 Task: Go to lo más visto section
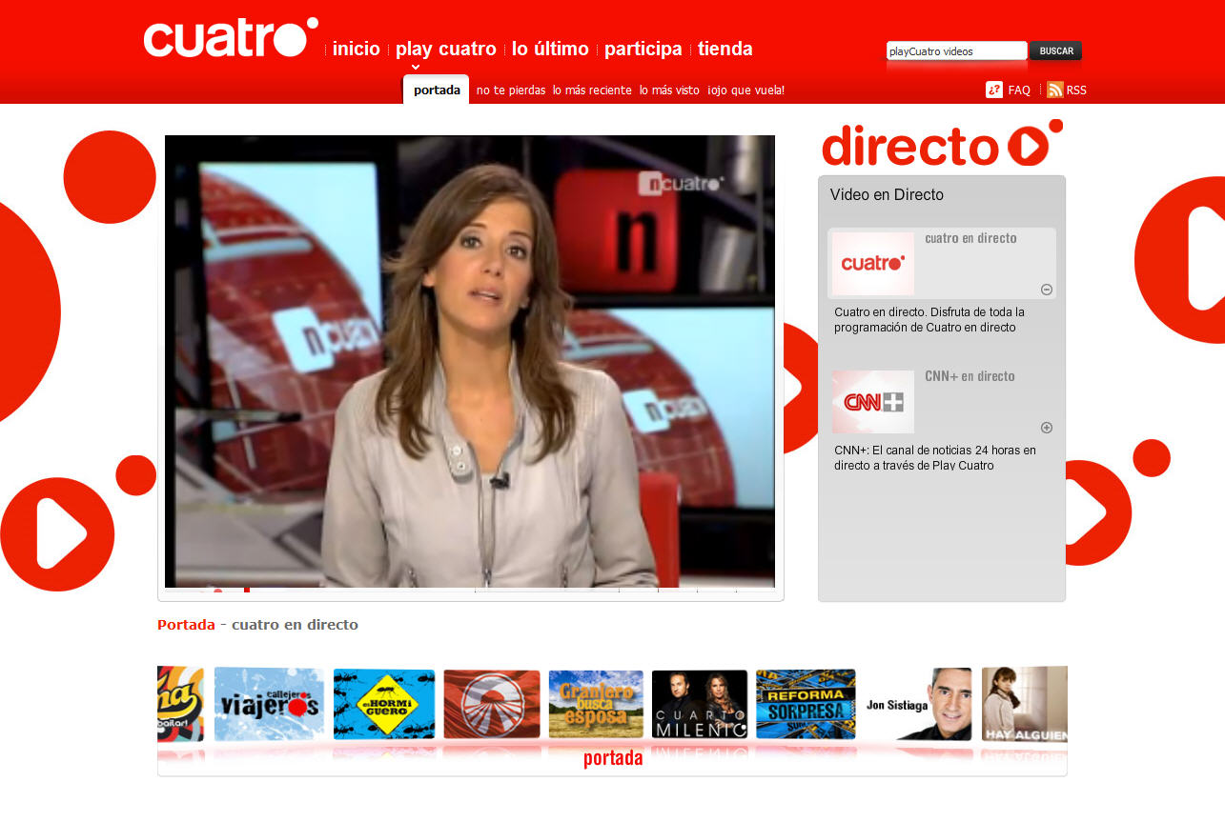(669, 90)
